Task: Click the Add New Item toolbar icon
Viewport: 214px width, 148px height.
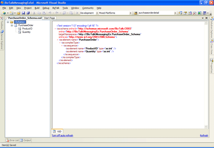Action: pos(11,13)
